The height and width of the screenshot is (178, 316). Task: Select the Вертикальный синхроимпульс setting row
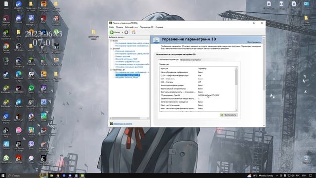(197, 89)
